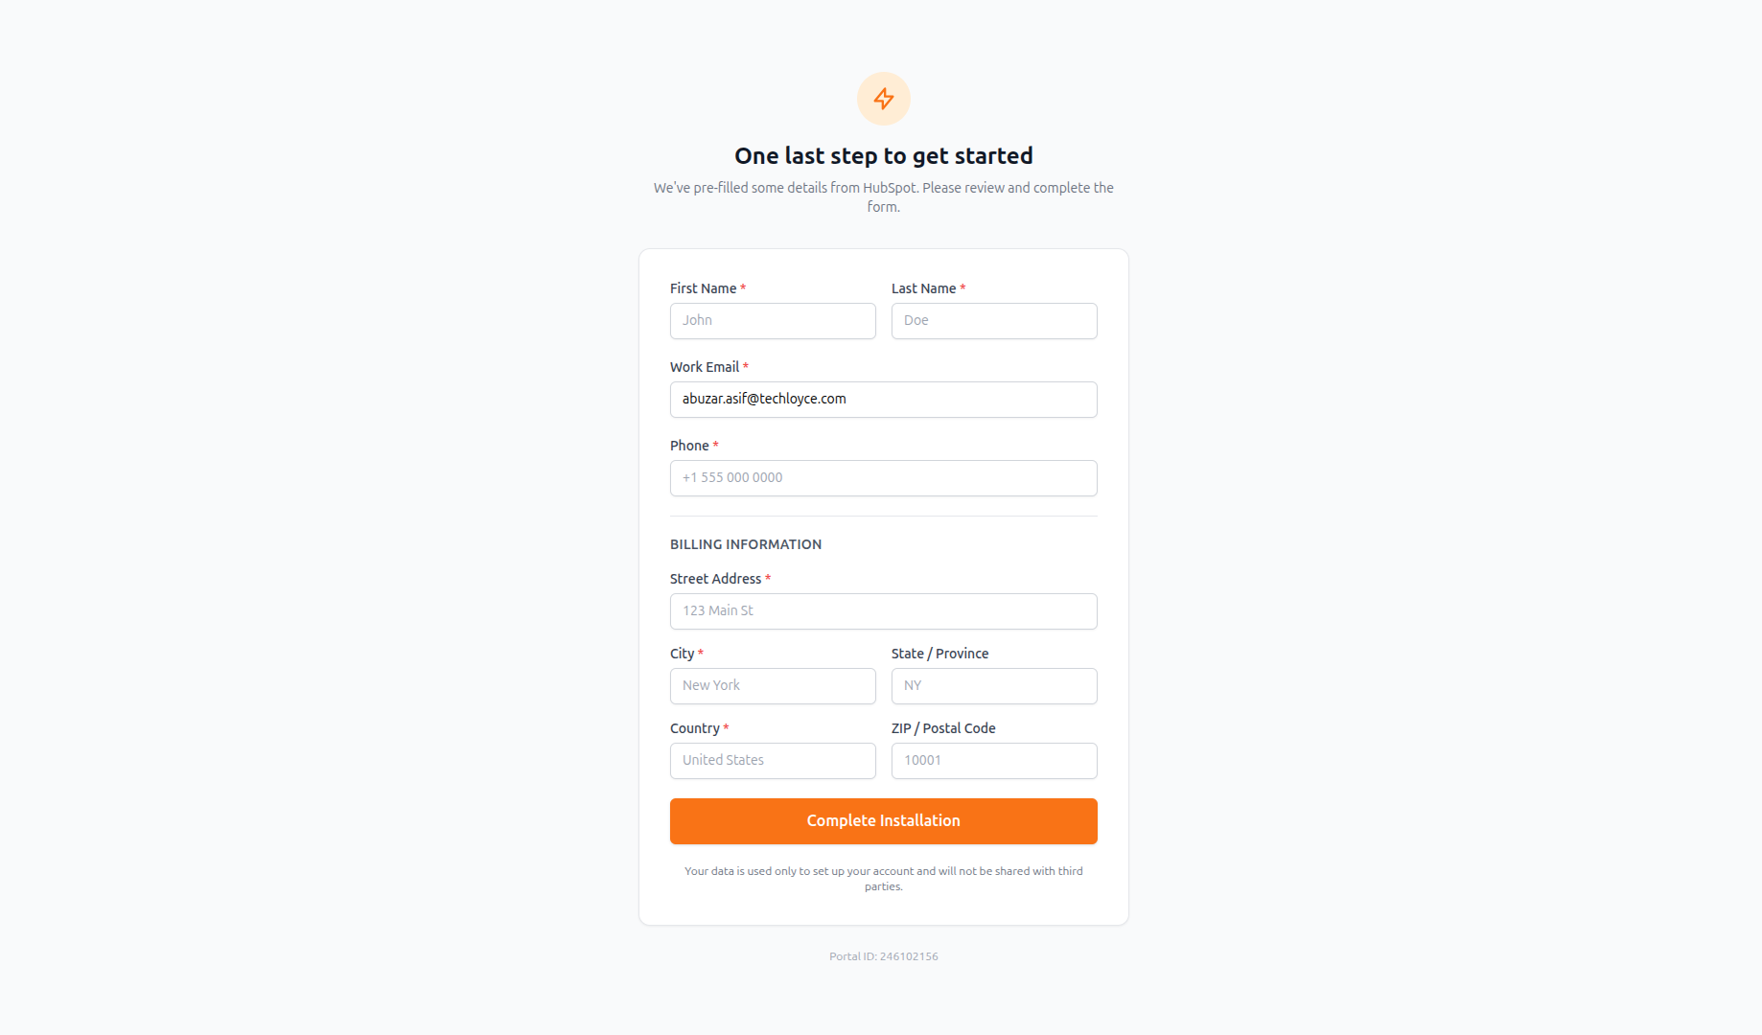This screenshot has width=1762, height=1035.
Task: Click the Billing Information section heading
Action: [746, 544]
